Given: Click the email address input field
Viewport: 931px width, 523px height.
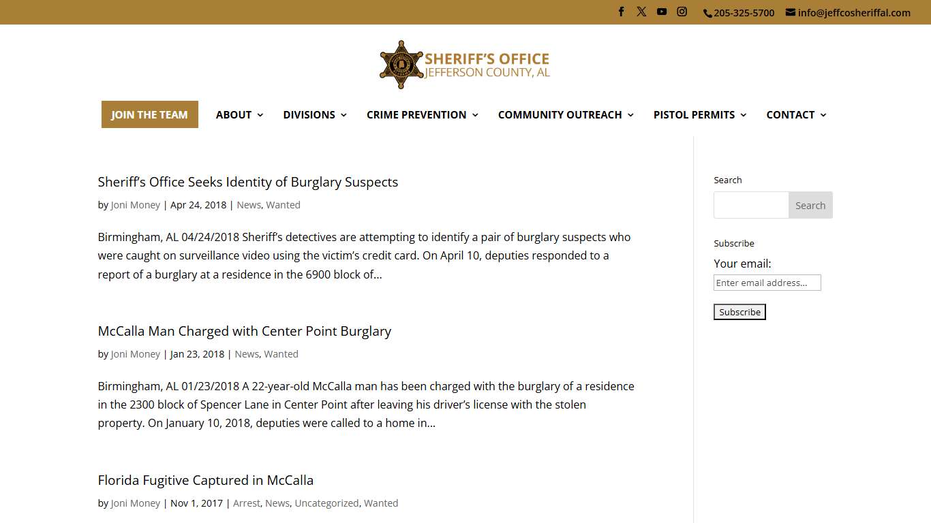Looking at the screenshot, I should (x=767, y=283).
